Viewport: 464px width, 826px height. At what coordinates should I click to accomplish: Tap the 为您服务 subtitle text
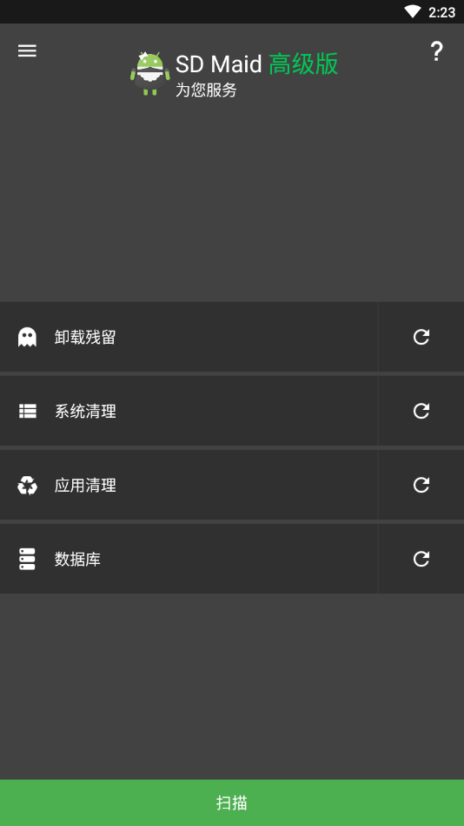coord(206,90)
